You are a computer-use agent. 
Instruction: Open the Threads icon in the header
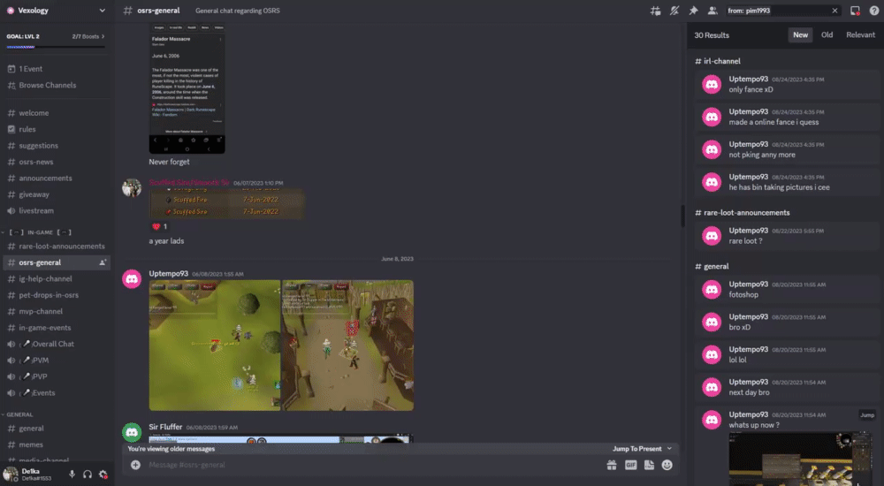[x=655, y=11]
